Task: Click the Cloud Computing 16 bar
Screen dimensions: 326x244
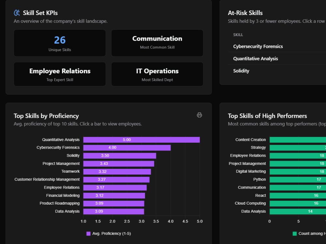Action: pyautogui.click(x=298, y=204)
